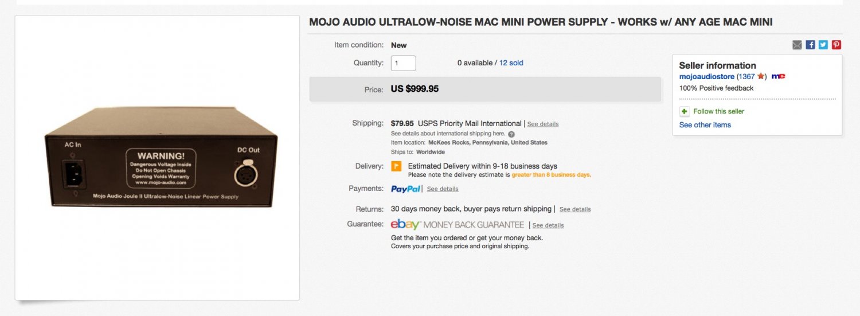
Task: View seller feedback score 1367
Action: coord(747,76)
